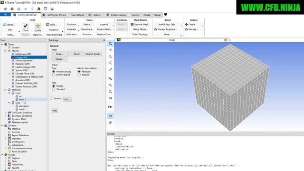Image resolution: width=304 pixels, height=171 pixels.
Task: Enable the Gravity checkbox
Action: pos(52,98)
